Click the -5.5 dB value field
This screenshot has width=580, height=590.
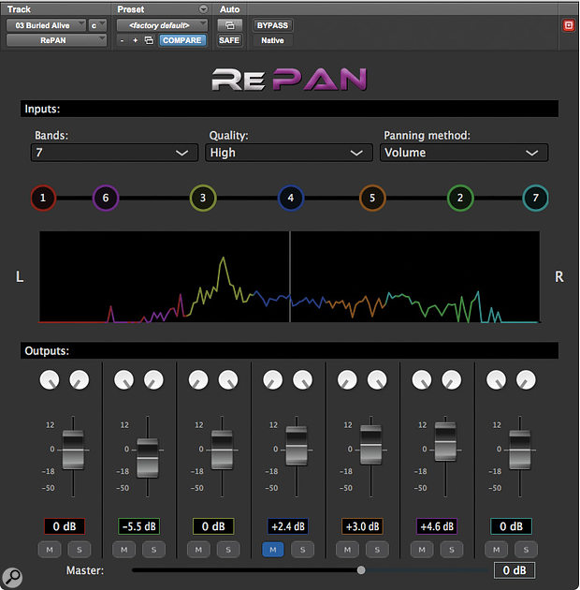point(139,526)
